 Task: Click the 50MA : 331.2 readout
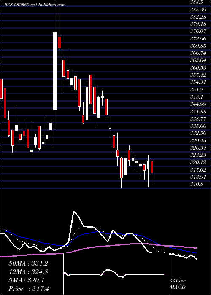coord(28,263)
